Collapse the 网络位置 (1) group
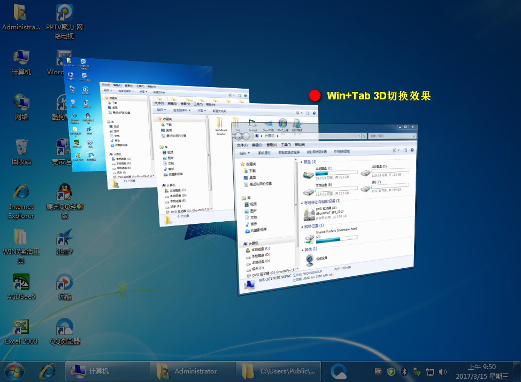This screenshot has width=521, height=382. pyautogui.click(x=302, y=227)
